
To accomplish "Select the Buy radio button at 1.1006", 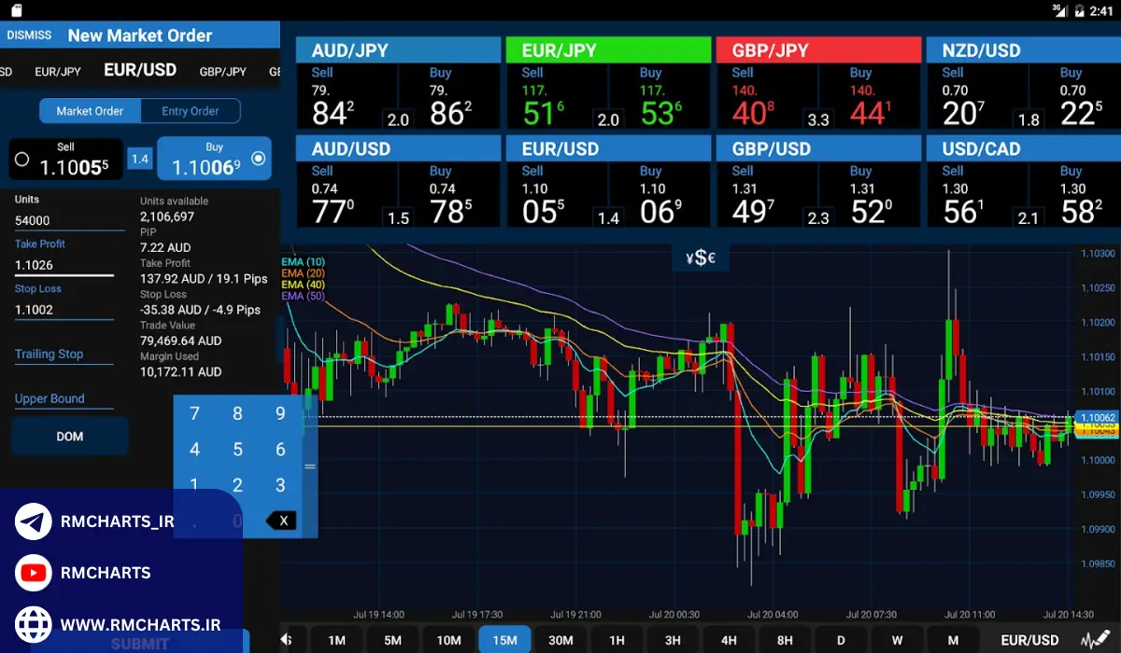I will pos(259,159).
